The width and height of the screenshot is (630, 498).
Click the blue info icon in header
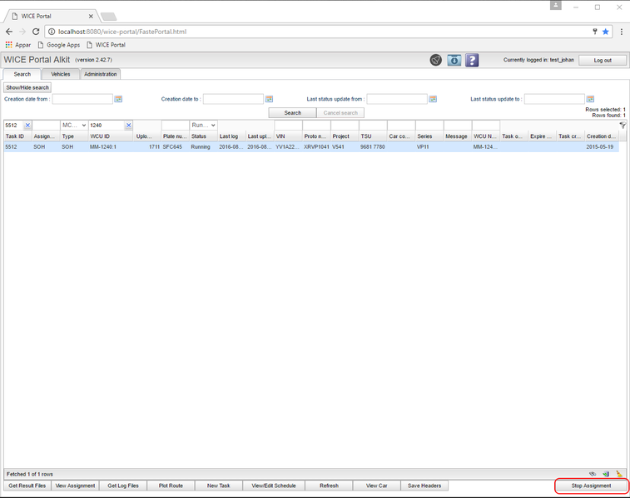tap(454, 60)
